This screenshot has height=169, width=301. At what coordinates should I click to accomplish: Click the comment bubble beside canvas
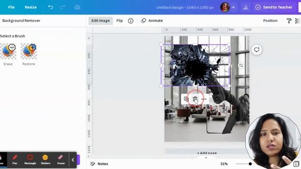[257, 50]
